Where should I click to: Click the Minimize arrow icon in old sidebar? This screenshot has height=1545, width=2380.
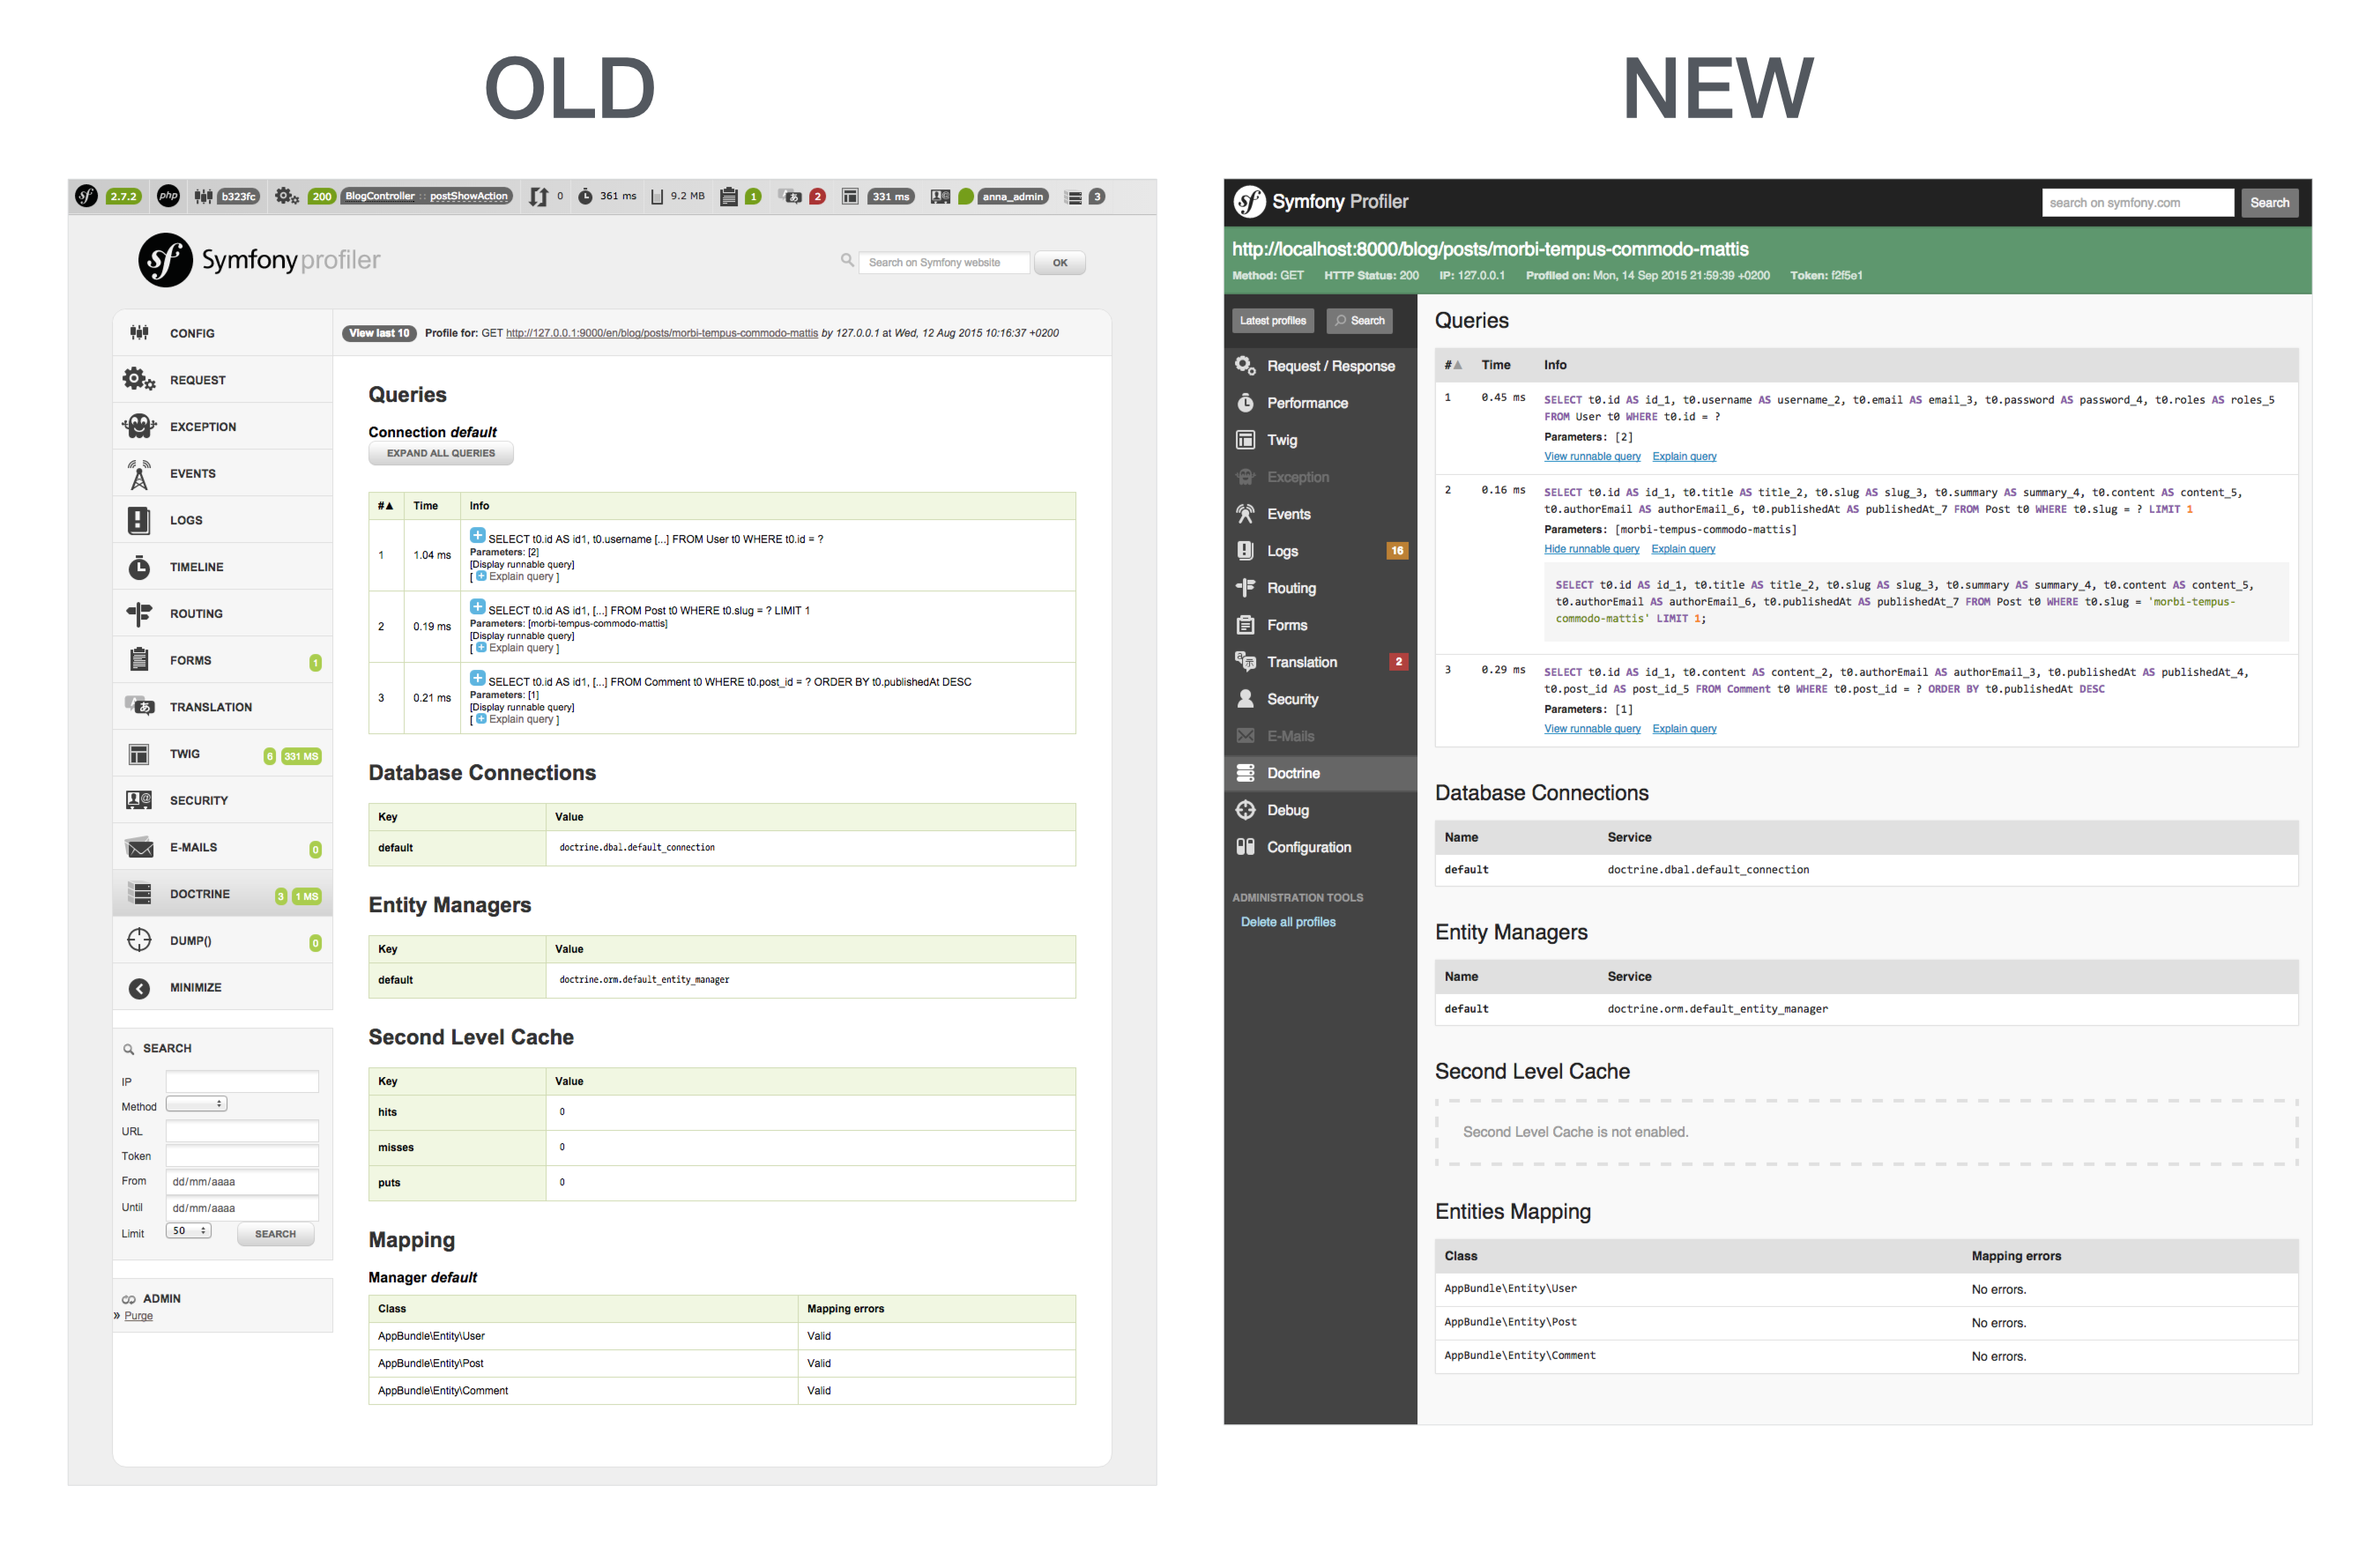[139, 988]
